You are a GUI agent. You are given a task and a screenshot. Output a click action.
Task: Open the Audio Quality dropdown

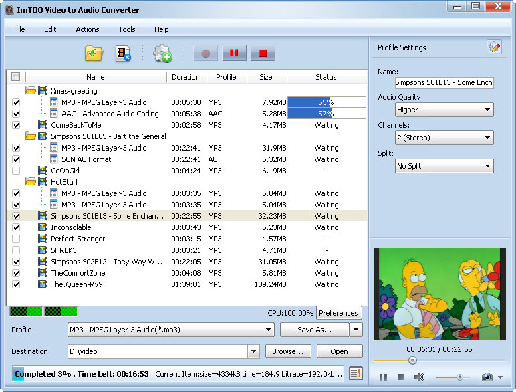pyautogui.click(x=444, y=110)
